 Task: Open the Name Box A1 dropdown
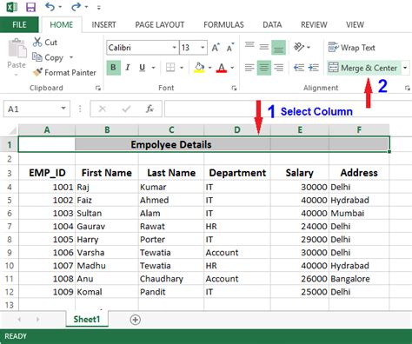click(x=63, y=109)
